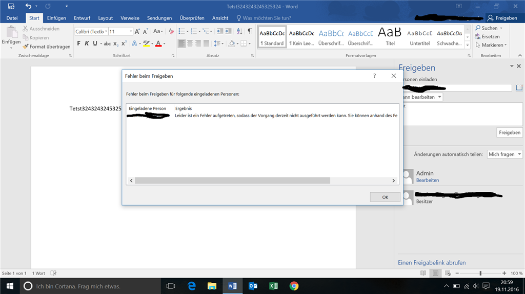
Task: Switch to the Layout tab
Action: (x=106, y=18)
